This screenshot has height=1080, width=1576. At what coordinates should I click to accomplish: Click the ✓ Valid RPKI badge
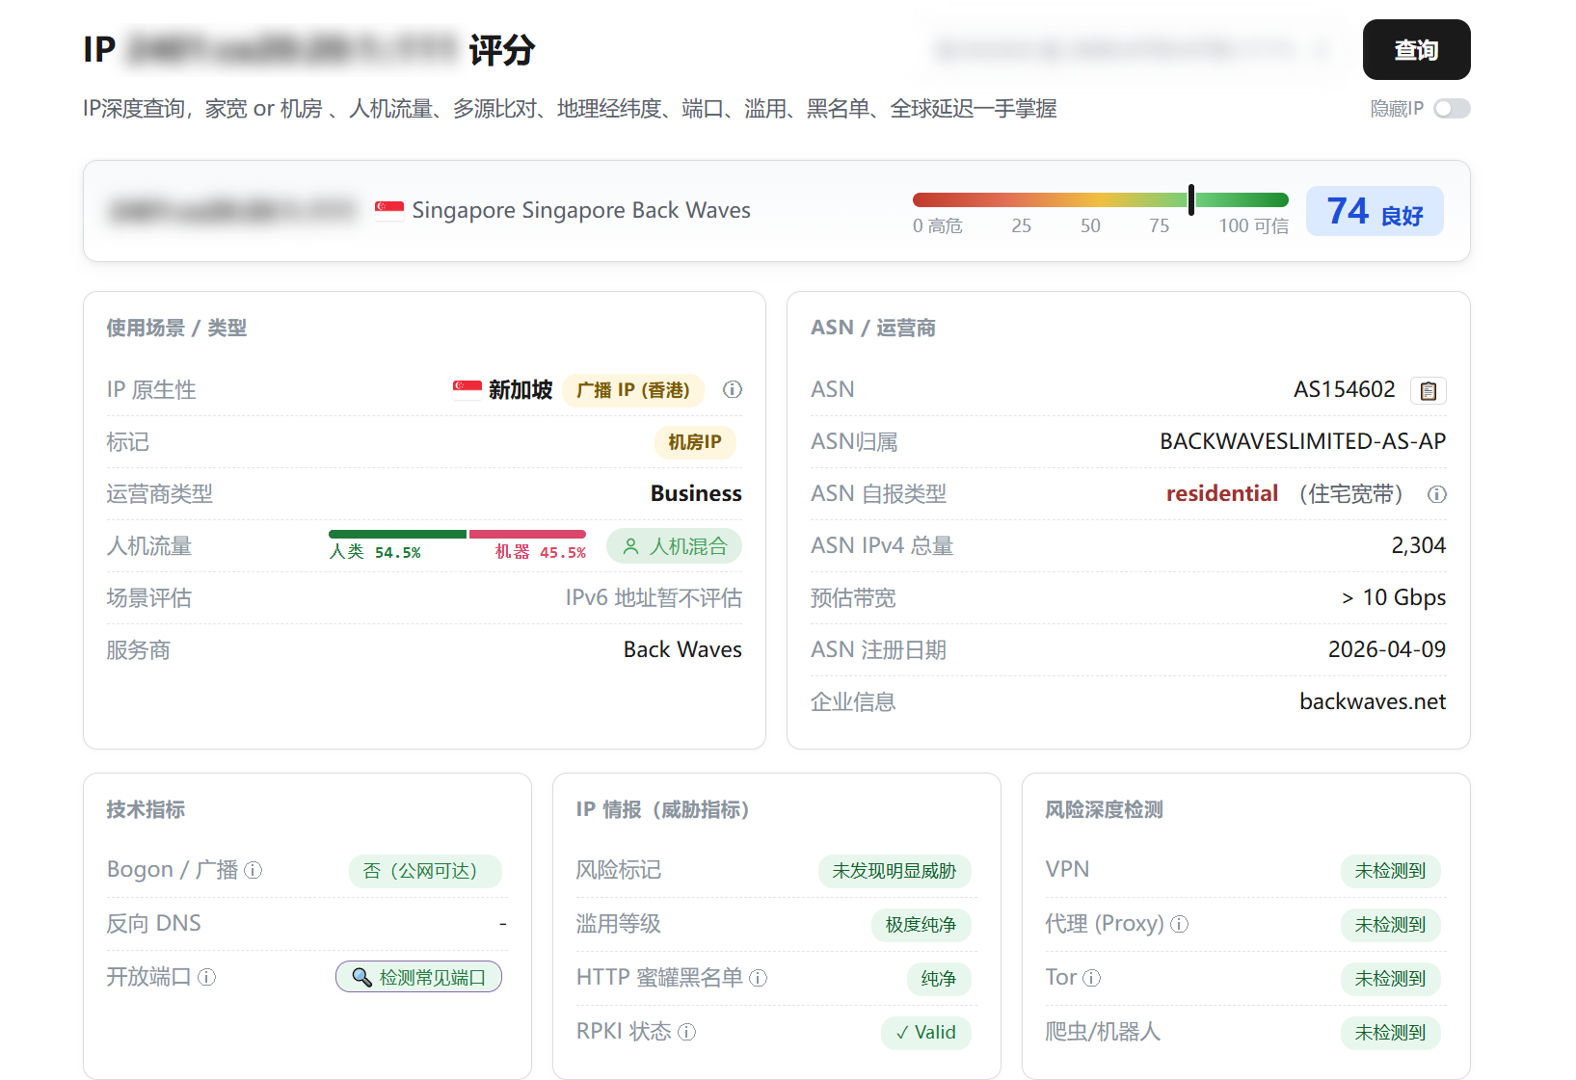pos(926,1033)
